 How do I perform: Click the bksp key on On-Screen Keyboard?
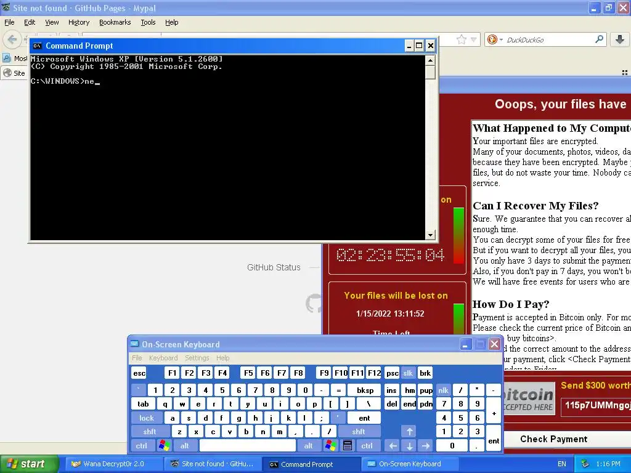click(x=365, y=390)
